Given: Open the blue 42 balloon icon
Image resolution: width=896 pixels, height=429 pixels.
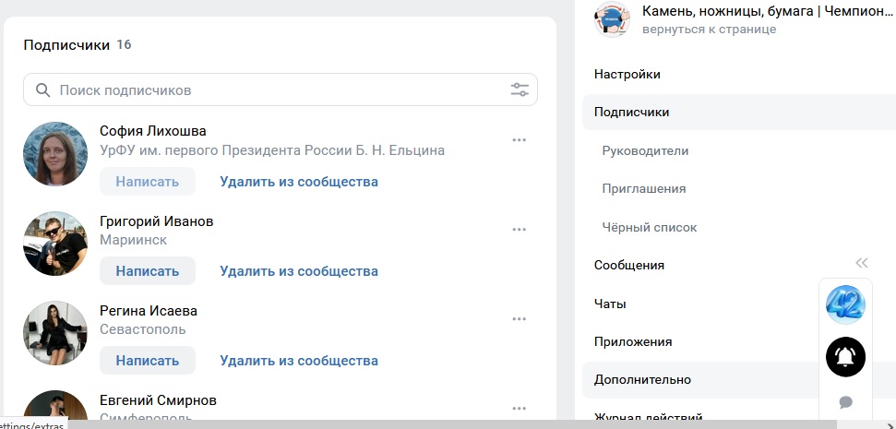Looking at the screenshot, I should pos(845,304).
